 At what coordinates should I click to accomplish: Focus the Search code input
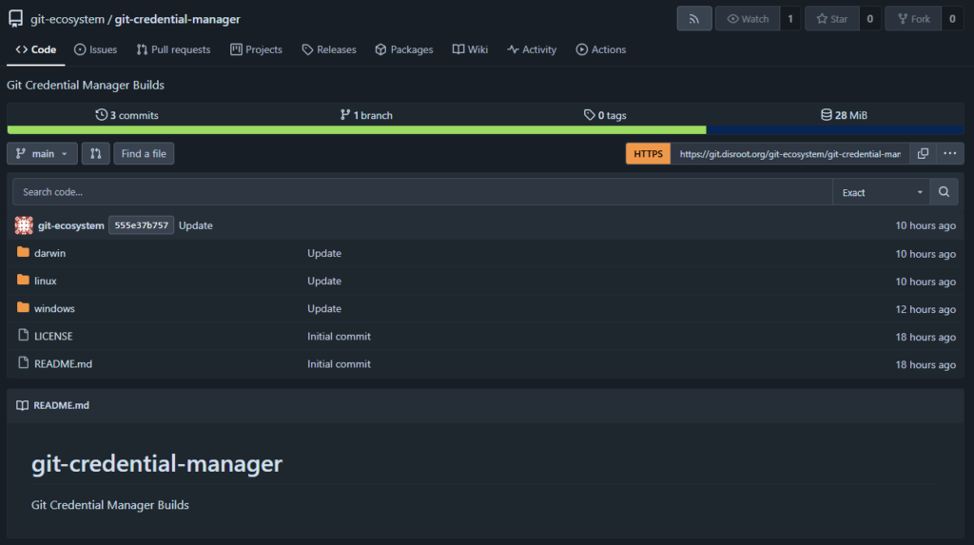click(x=422, y=192)
